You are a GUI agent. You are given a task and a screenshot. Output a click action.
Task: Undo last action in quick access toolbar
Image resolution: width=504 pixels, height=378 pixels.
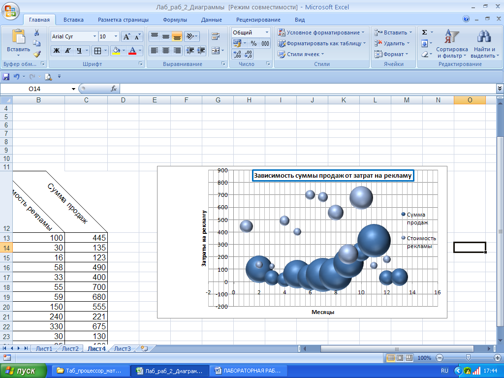click(16, 76)
